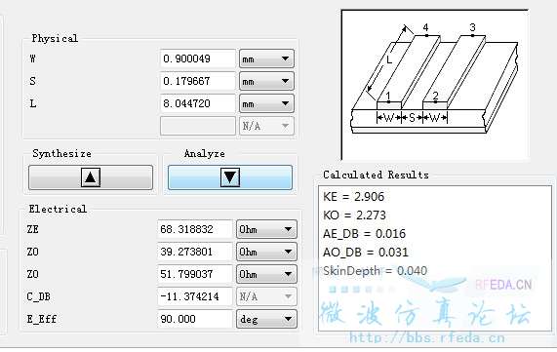The width and height of the screenshot is (557, 352).
Task: Open the ZE unit dropdown (Ohm)
Action: pos(266,229)
